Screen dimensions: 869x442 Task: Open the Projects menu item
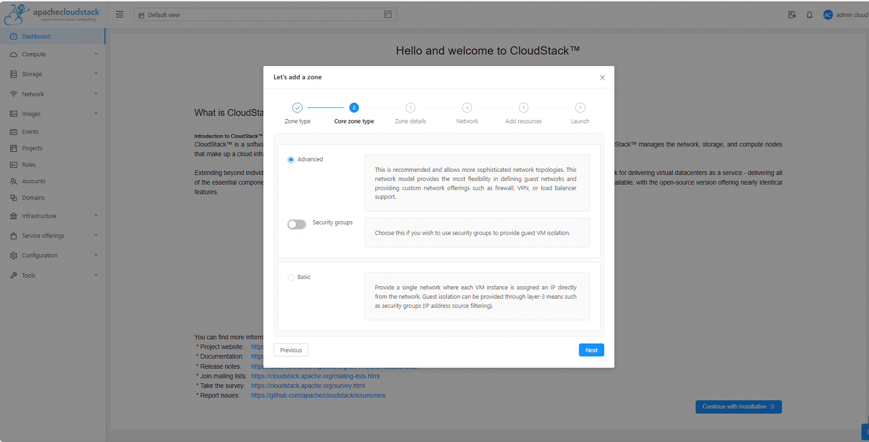pos(52,149)
